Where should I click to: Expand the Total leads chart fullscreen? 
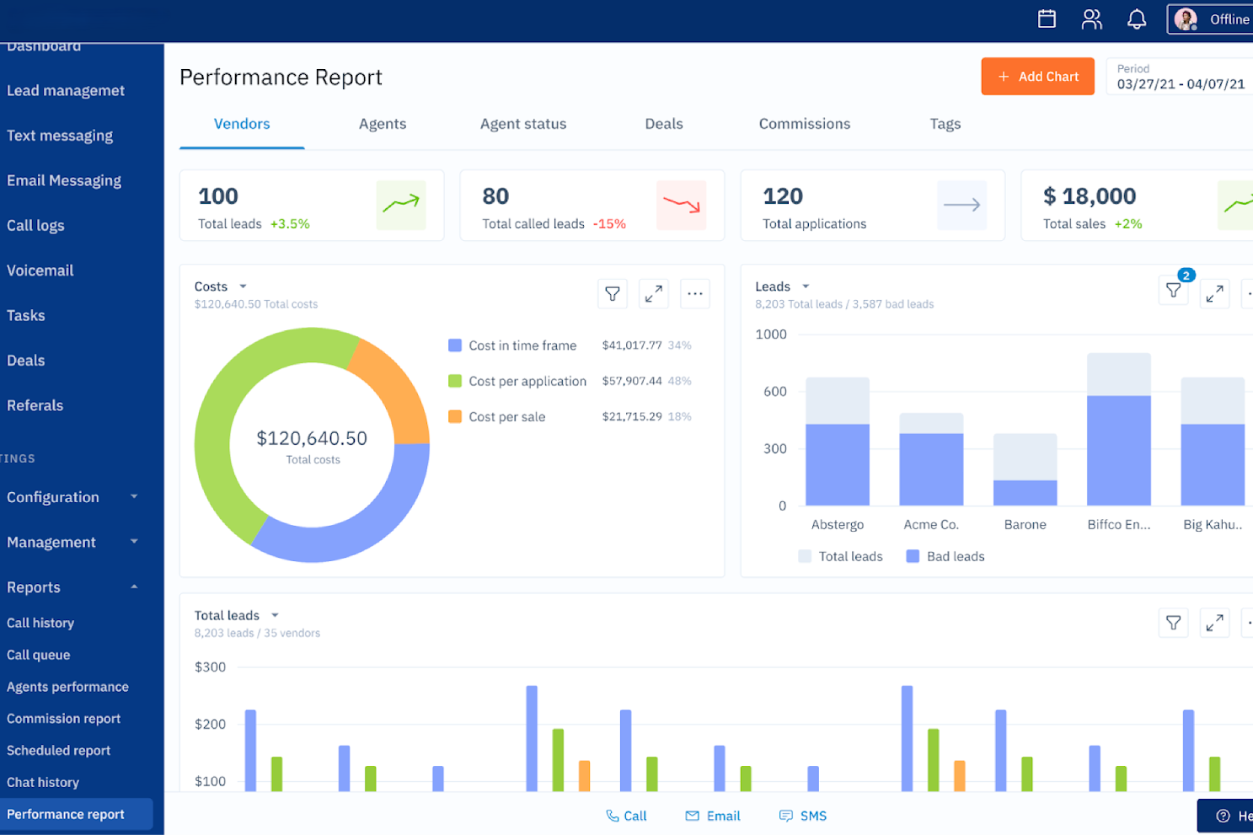click(1214, 623)
